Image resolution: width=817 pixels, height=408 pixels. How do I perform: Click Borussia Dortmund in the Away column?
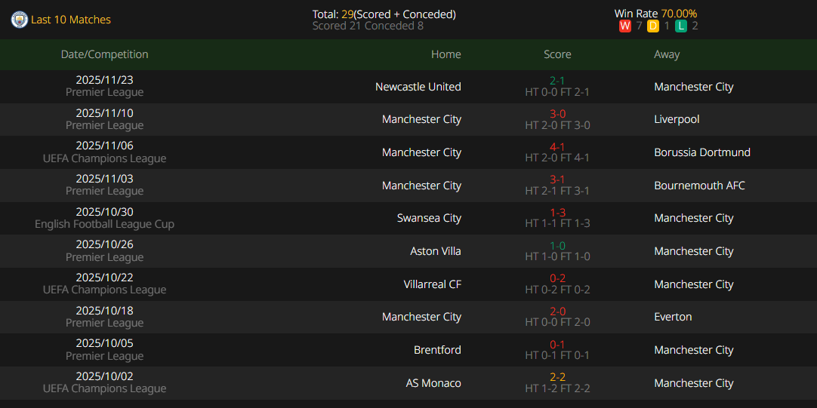coord(702,152)
